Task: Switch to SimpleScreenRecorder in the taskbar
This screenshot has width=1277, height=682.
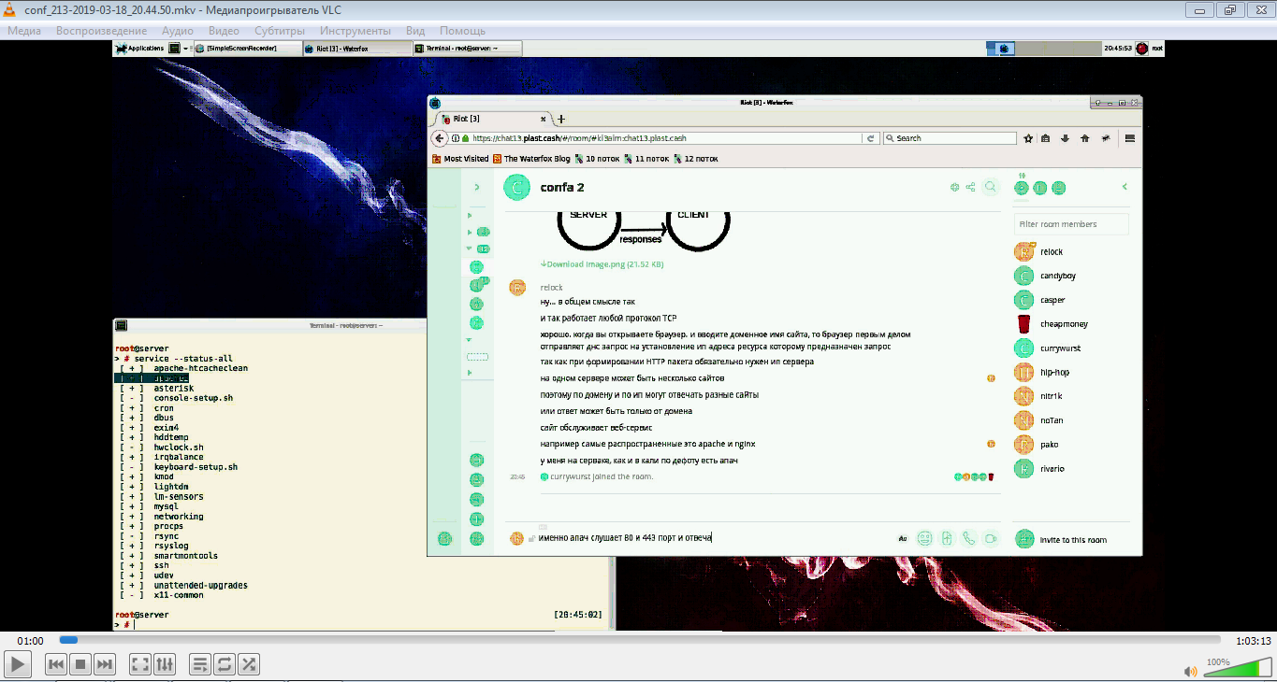Action: [x=248, y=48]
